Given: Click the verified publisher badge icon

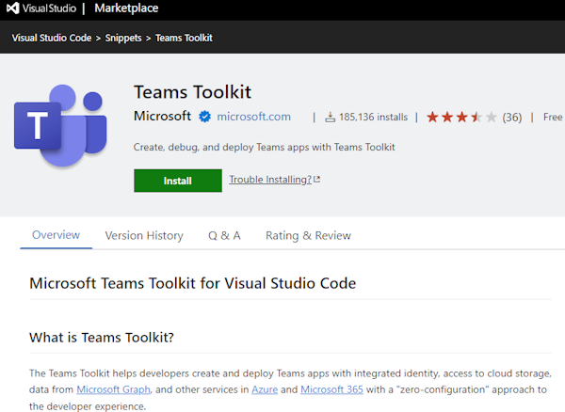Looking at the screenshot, I should (x=203, y=117).
